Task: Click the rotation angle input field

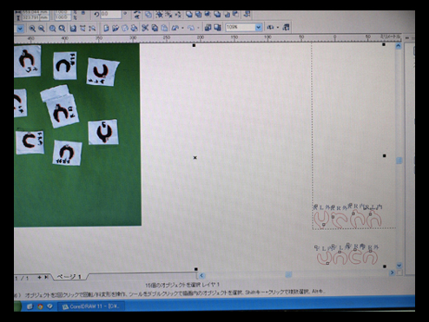Action: click(111, 15)
